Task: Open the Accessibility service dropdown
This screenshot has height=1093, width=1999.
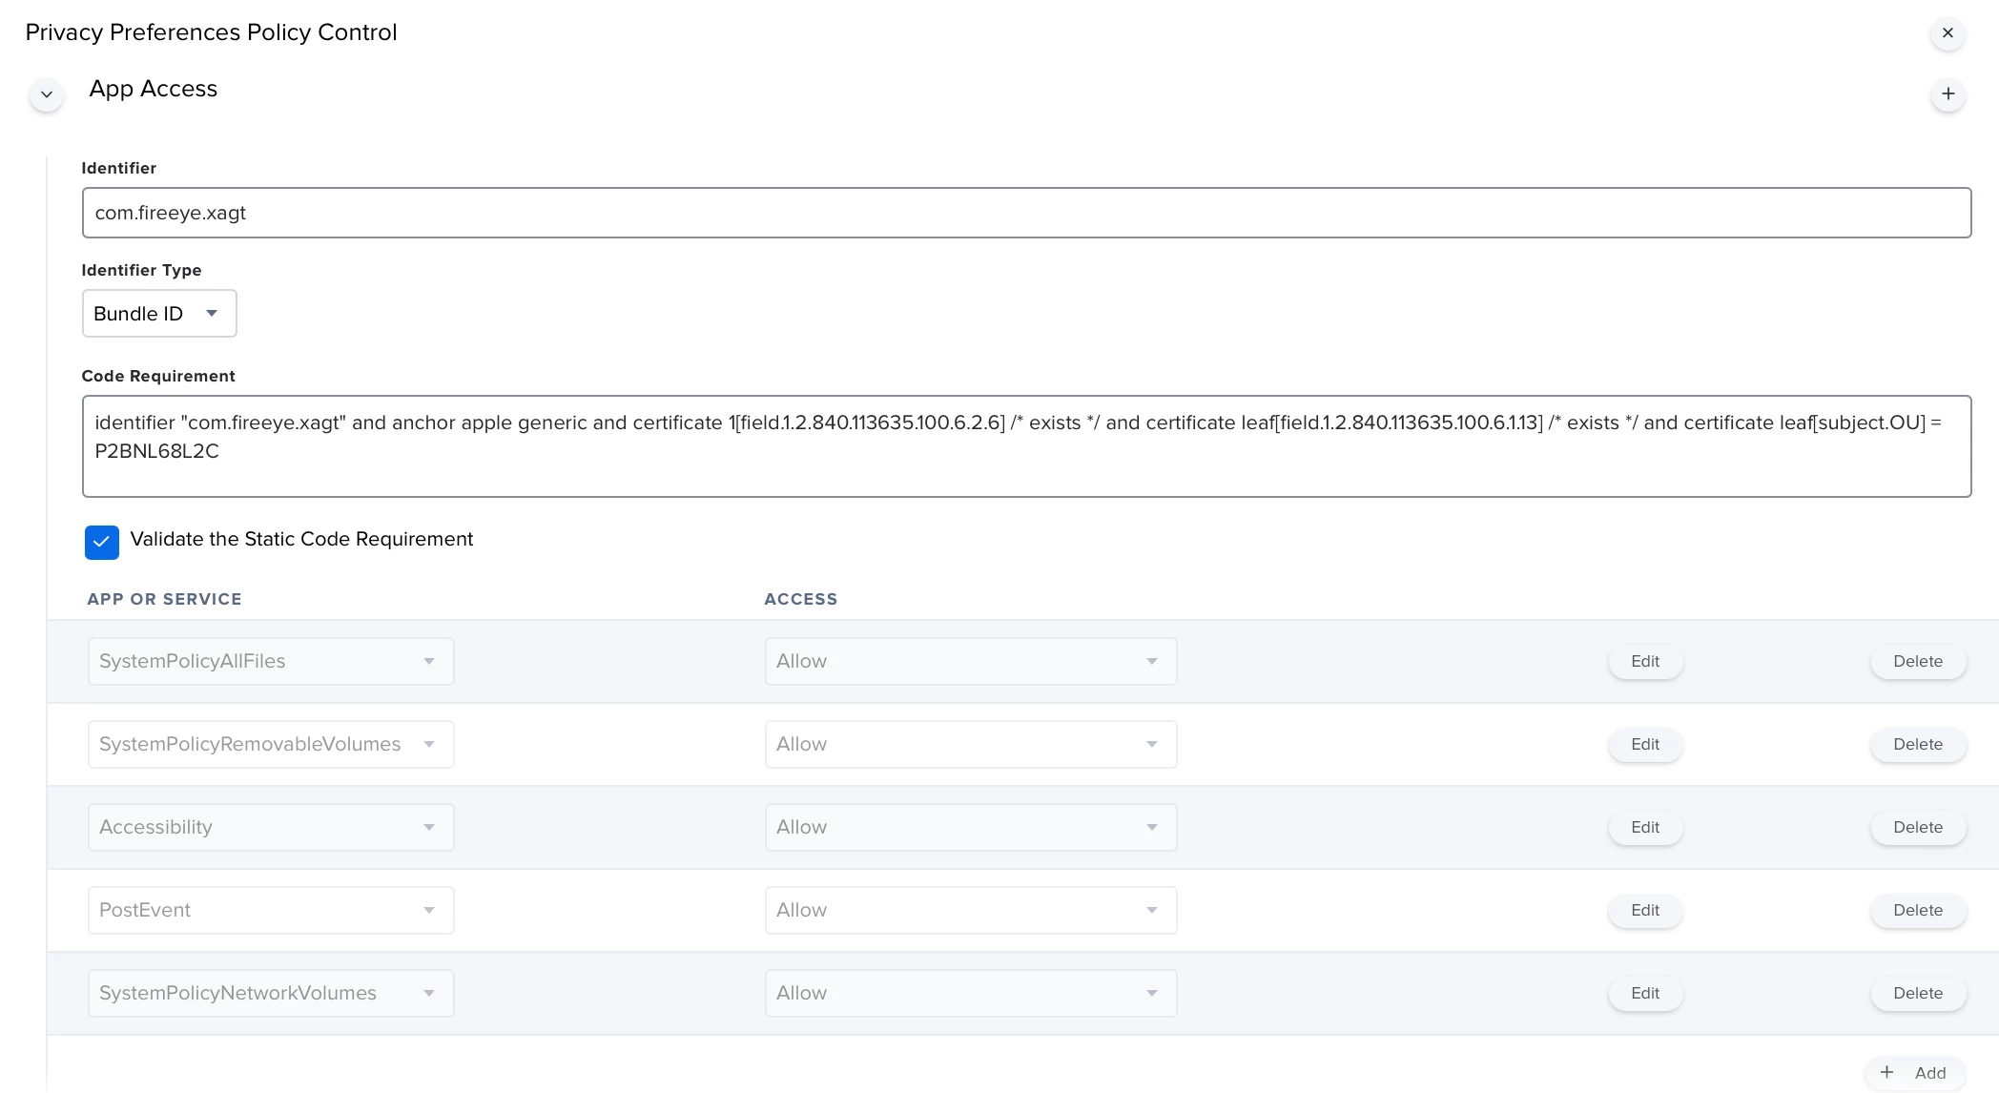Action: coord(271,827)
